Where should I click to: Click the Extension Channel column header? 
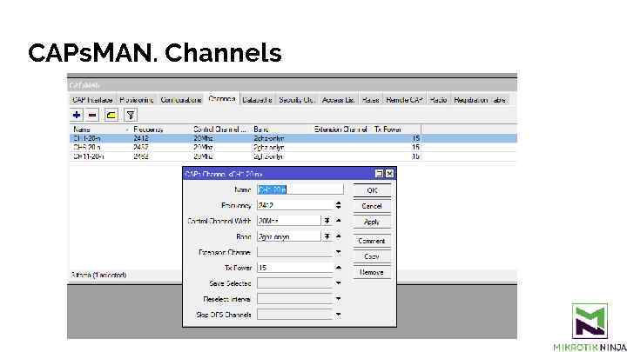pos(342,130)
